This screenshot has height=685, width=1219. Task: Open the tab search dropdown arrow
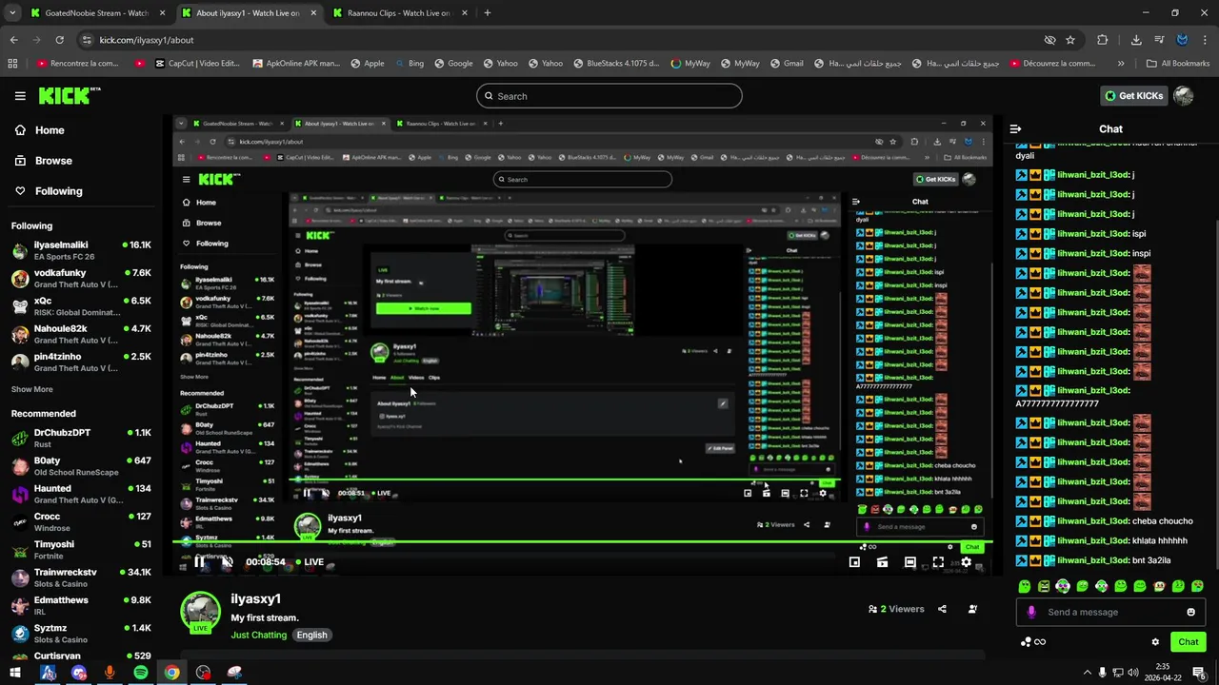(11, 13)
